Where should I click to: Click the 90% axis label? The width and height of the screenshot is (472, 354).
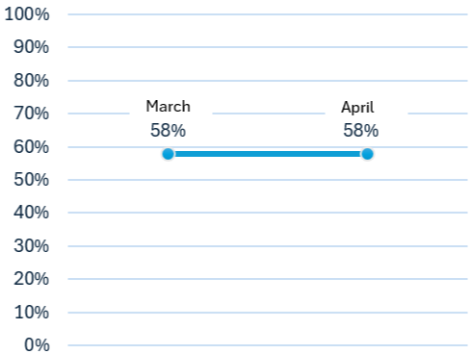click(31, 47)
